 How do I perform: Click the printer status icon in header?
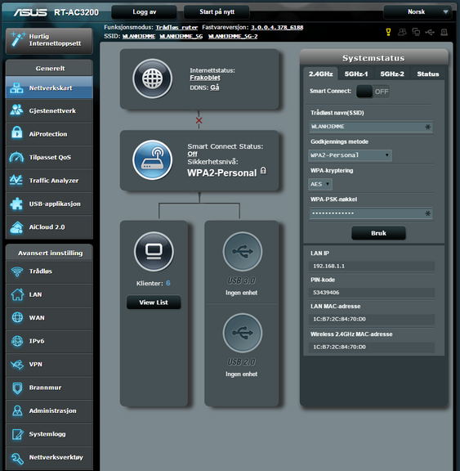pos(444,32)
